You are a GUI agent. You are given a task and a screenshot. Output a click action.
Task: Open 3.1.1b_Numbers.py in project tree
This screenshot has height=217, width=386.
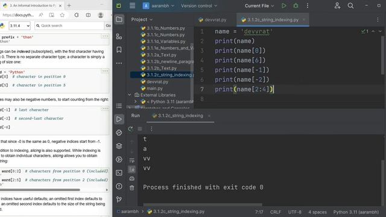tap(163, 28)
